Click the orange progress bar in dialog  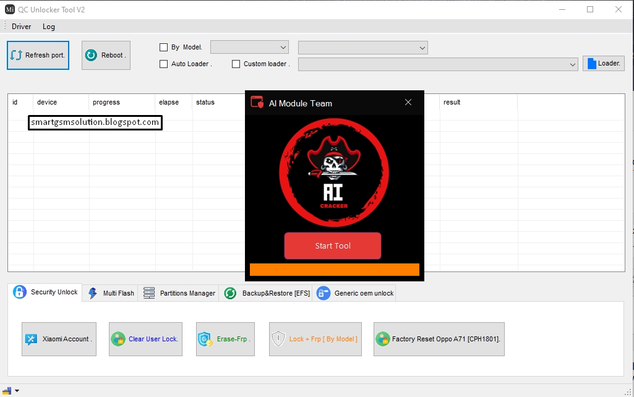pos(335,270)
